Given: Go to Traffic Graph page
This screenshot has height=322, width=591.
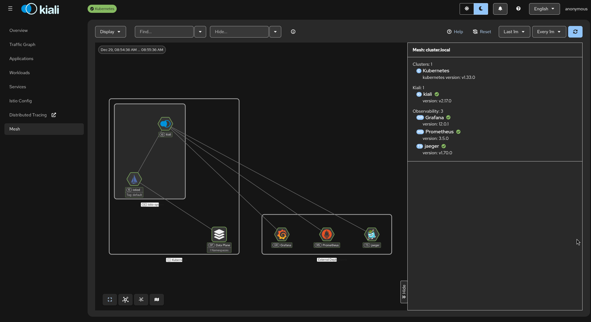Looking at the screenshot, I should tap(22, 44).
